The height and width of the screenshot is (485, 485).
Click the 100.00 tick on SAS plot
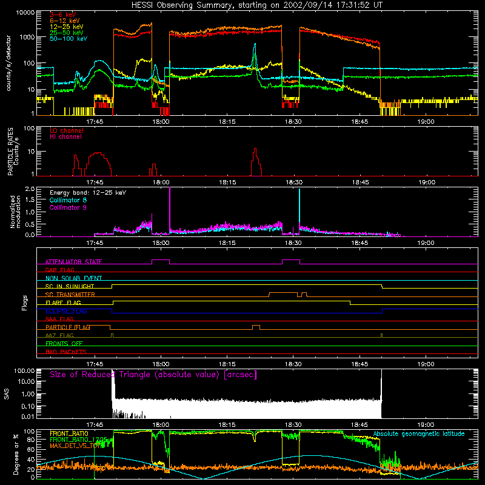24,371
